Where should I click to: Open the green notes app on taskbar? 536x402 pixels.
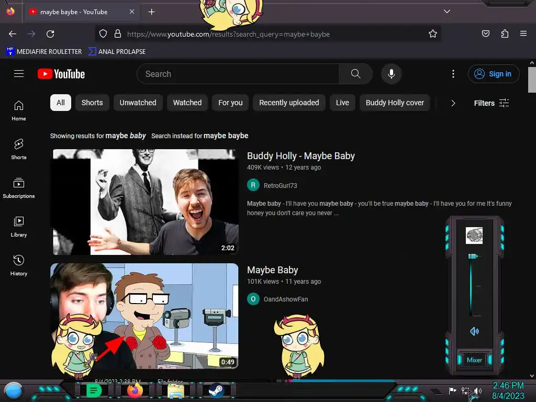click(94, 390)
